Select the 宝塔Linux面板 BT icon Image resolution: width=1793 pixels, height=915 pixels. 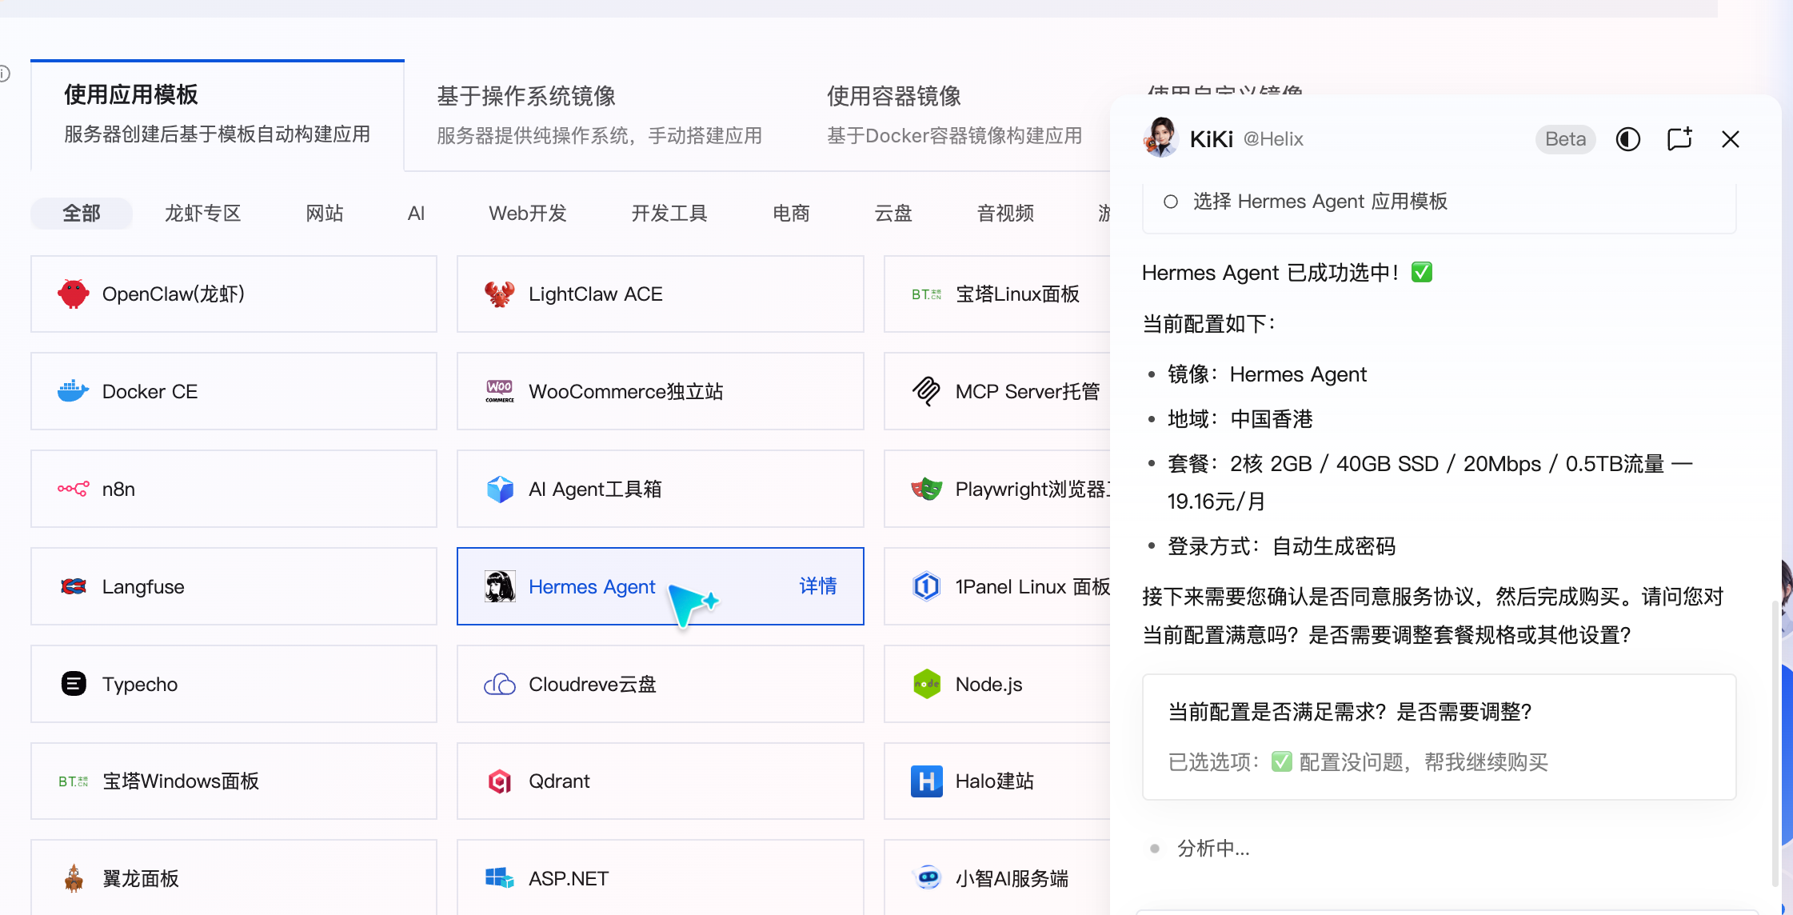[x=926, y=294]
